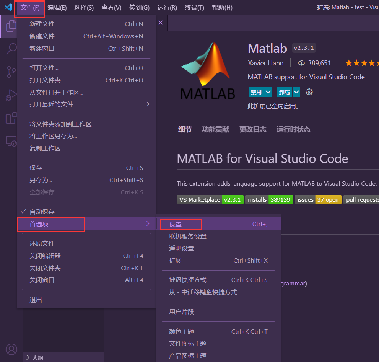Open the Help (帮助) menu
379x362 pixels.
point(222,8)
